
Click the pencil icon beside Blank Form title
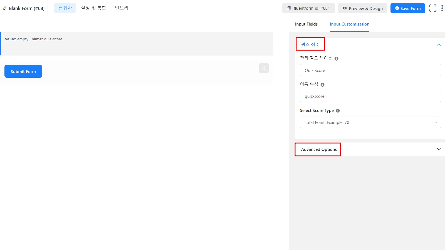coord(5,8)
